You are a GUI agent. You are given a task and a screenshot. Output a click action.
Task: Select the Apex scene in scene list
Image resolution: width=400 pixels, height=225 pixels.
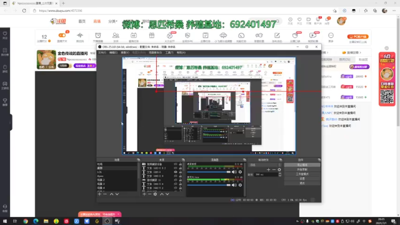tap(117, 176)
